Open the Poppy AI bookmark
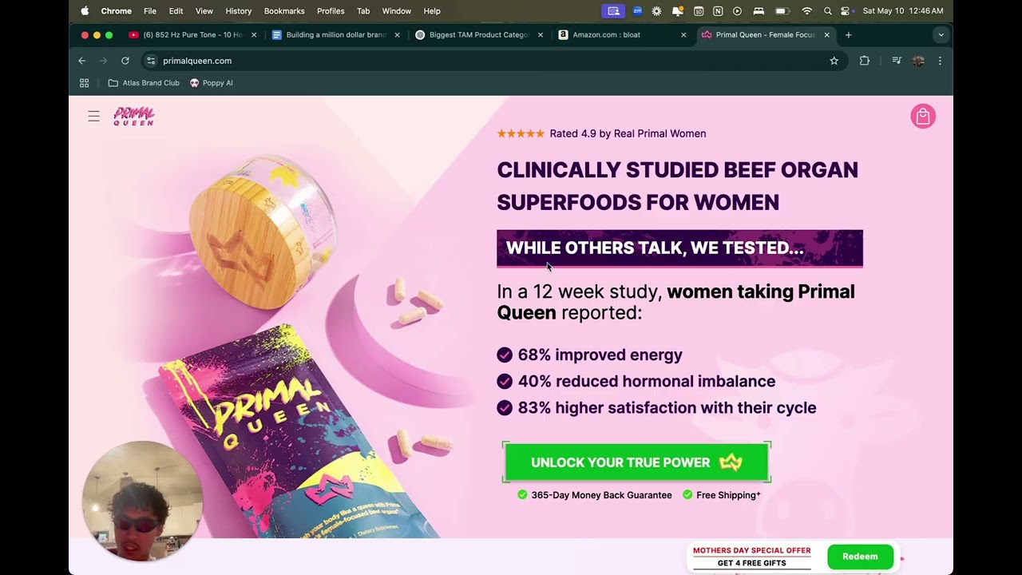This screenshot has height=575, width=1022. [x=212, y=83]
